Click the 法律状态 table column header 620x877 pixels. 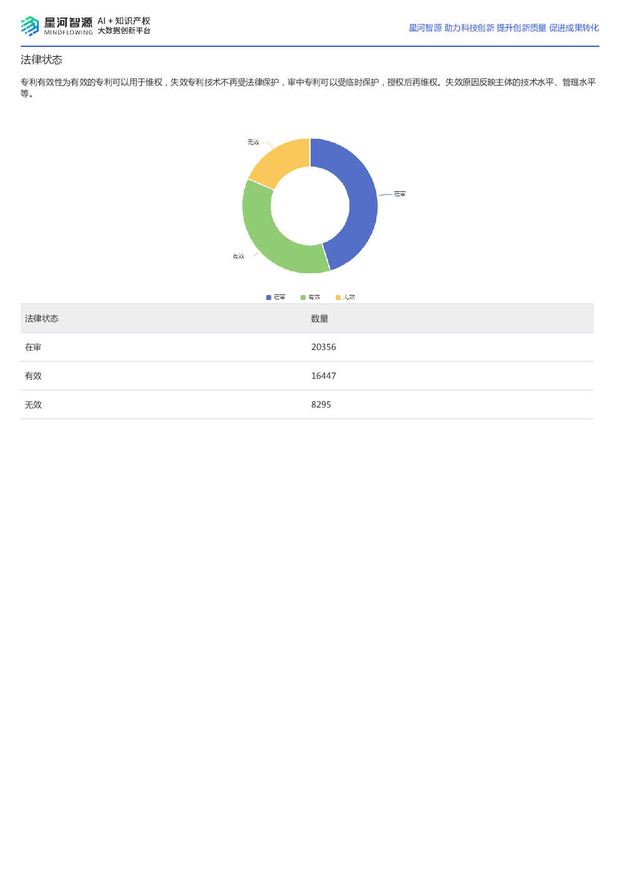42,319
